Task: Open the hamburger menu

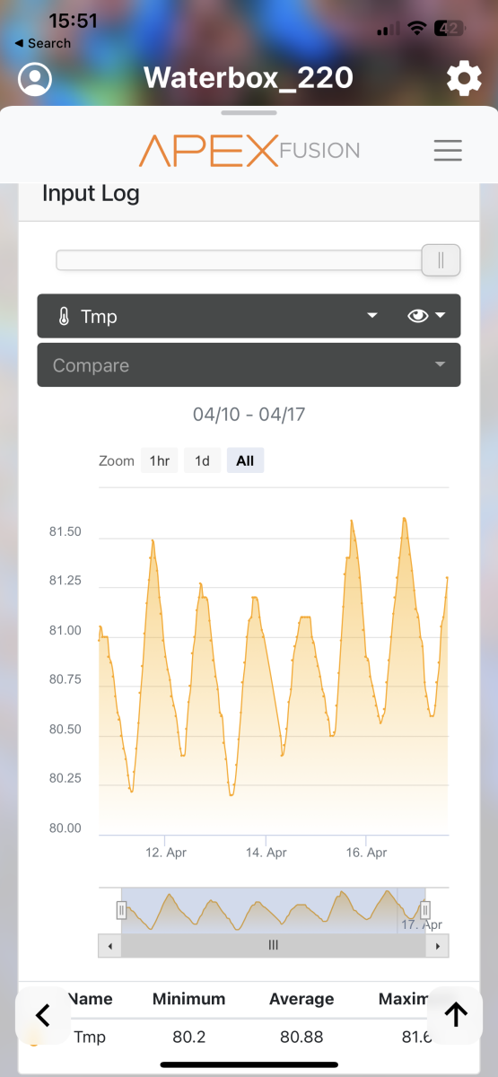Action: tap(448, 150)
